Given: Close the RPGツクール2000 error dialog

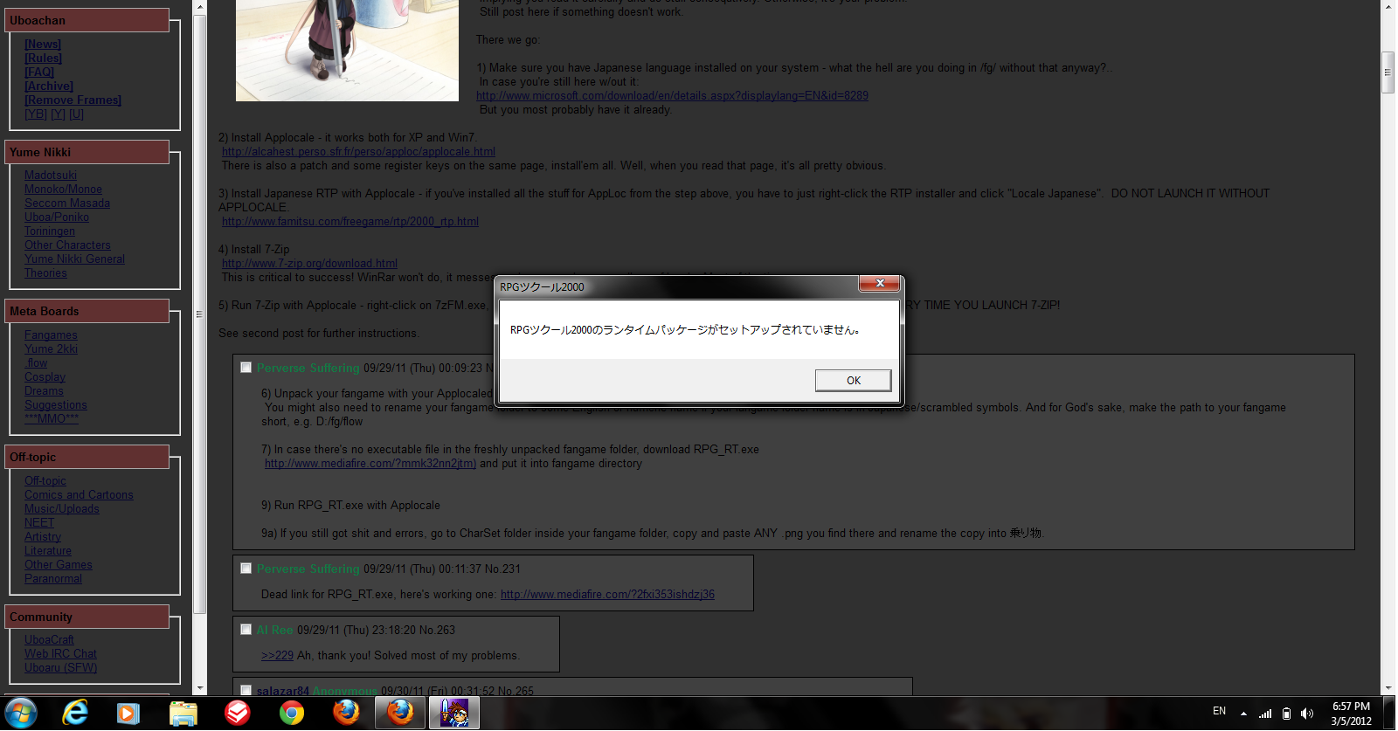Looking at the screenshot, I should tap(880, 283).
